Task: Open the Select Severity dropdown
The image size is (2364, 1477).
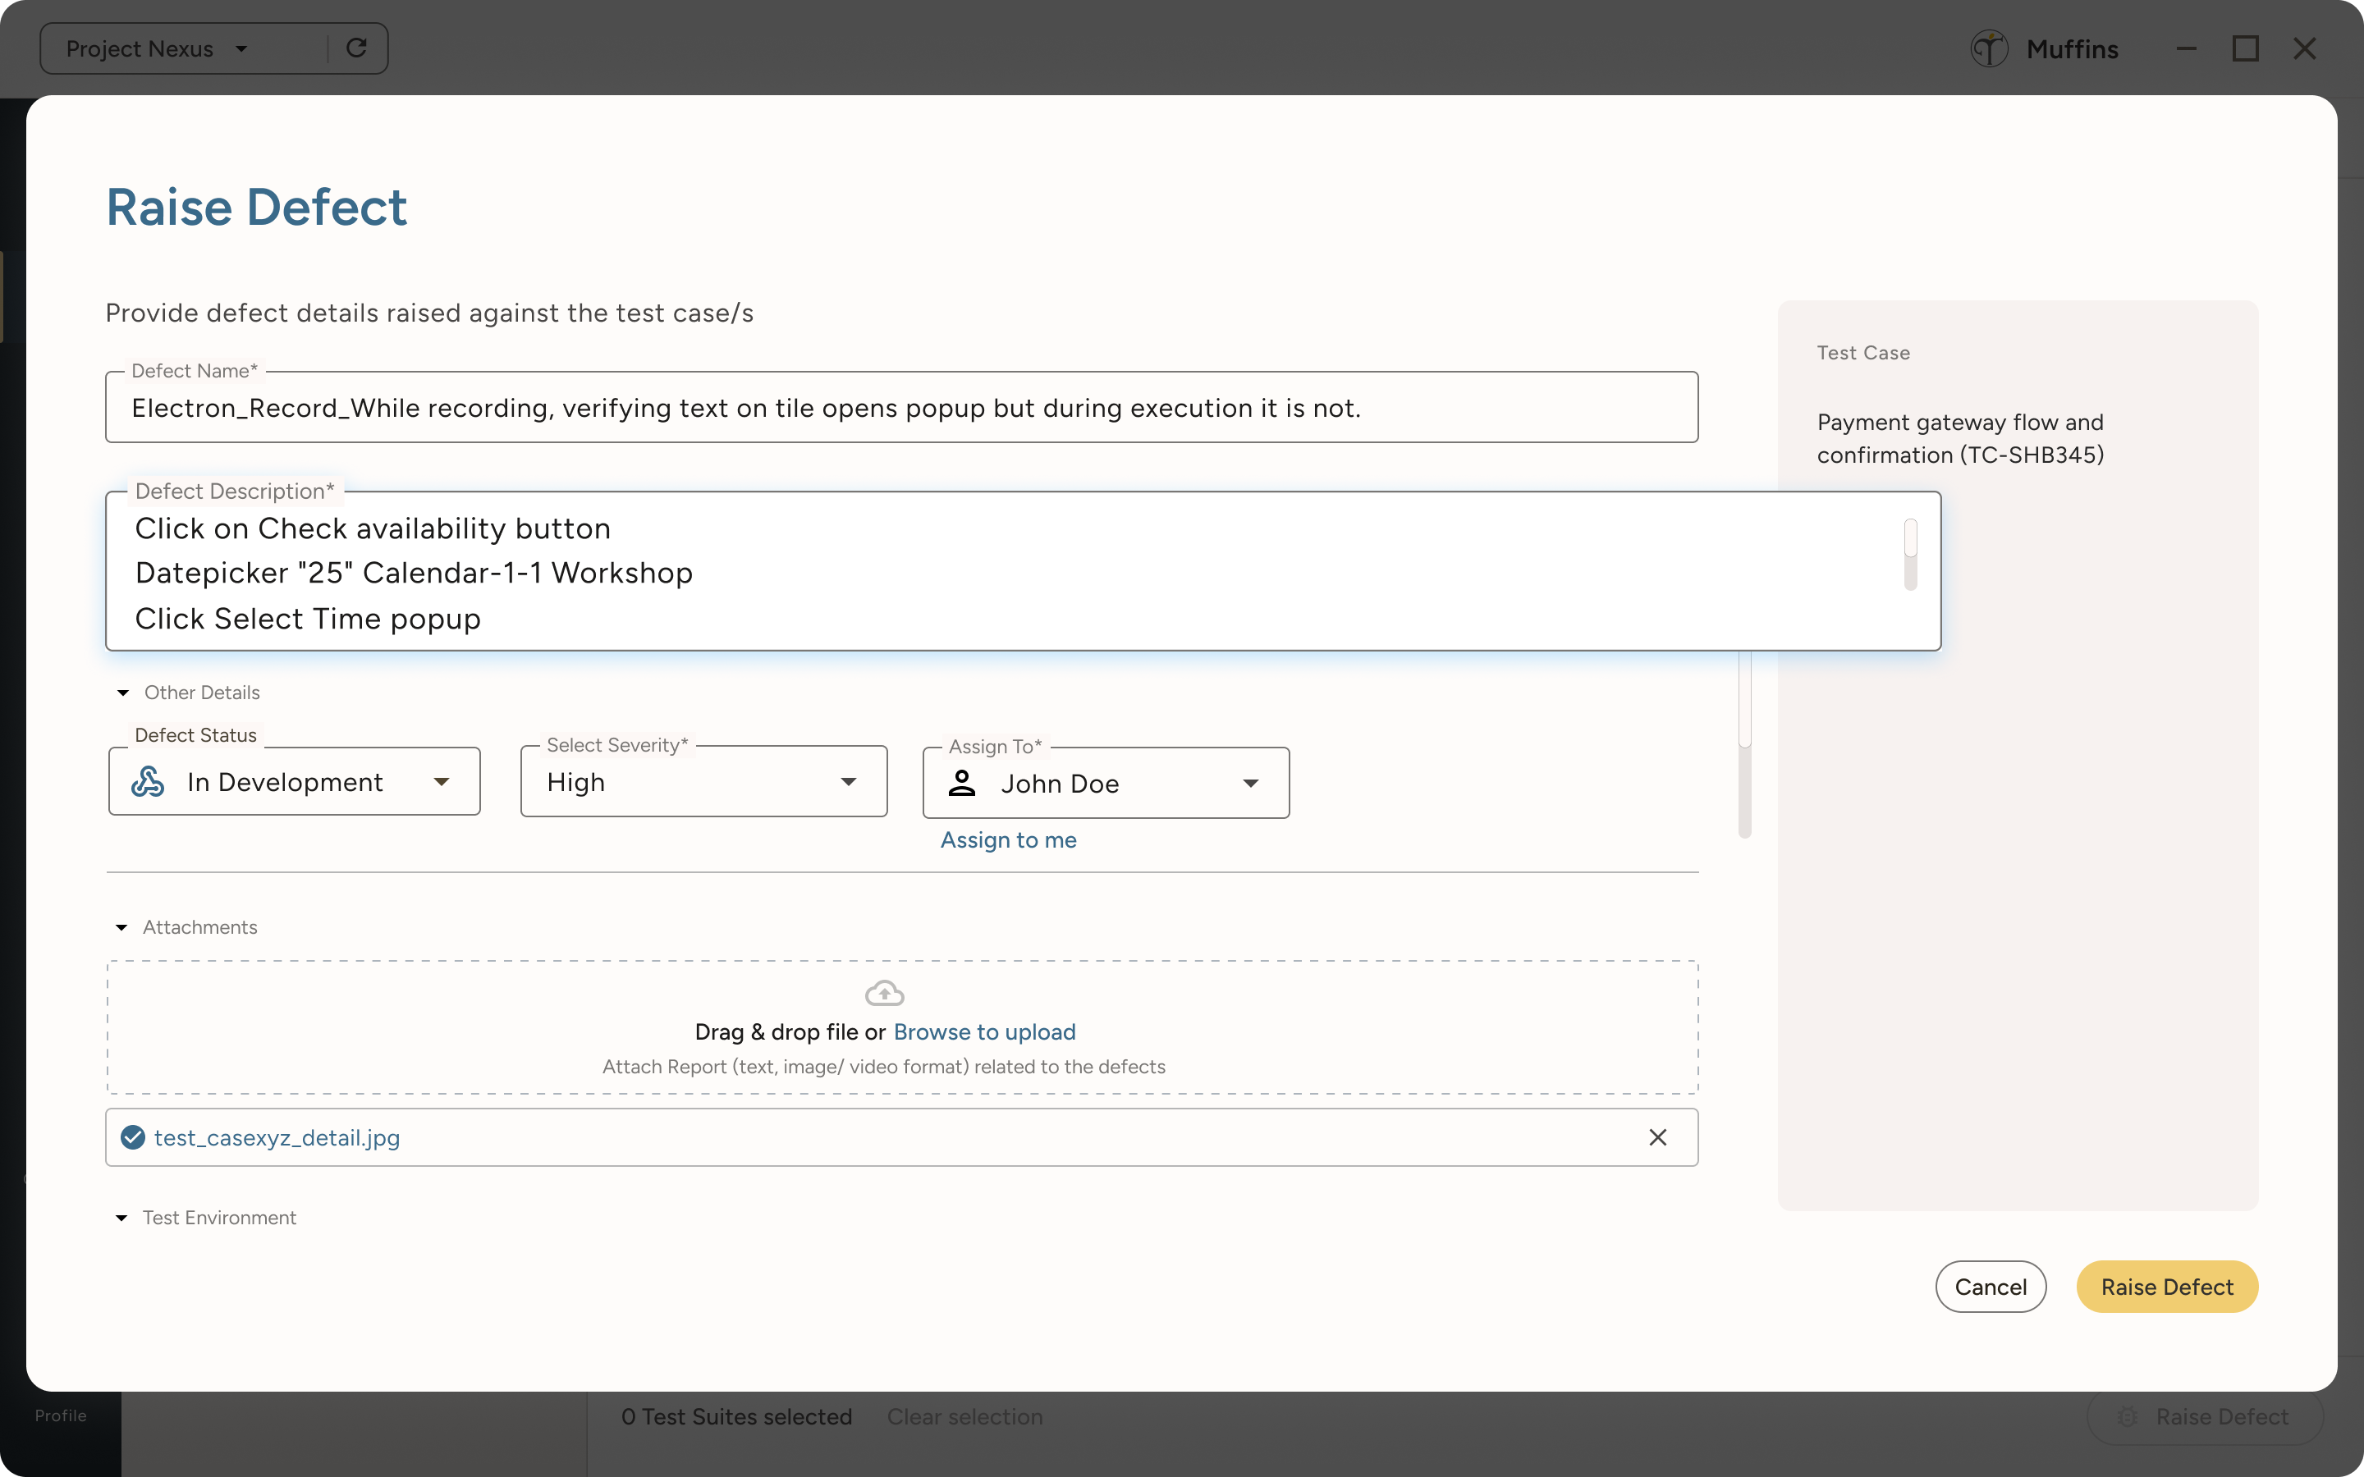Action: tap(848, 780)
